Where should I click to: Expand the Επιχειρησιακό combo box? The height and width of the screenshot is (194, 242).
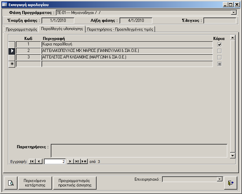(x=220, y=179)
